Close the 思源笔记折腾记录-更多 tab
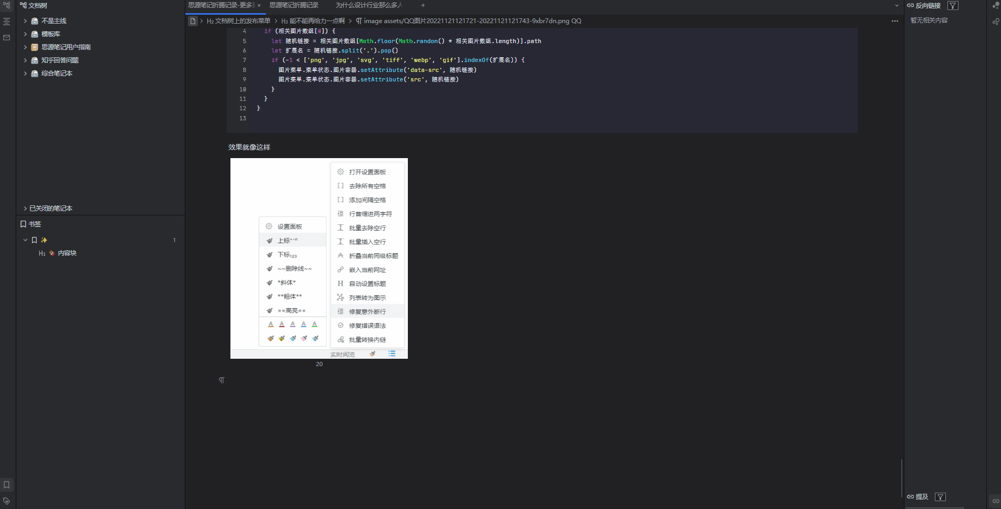This screenshot has height=509, width=1001. (259, 5)
